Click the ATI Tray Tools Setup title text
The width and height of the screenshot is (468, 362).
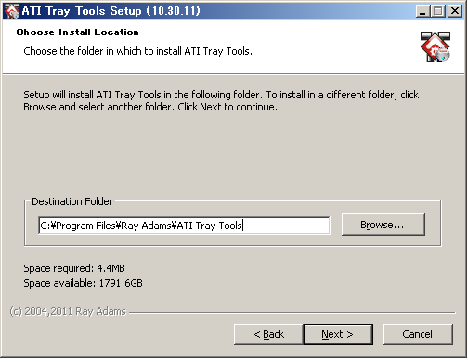[110, 11]
